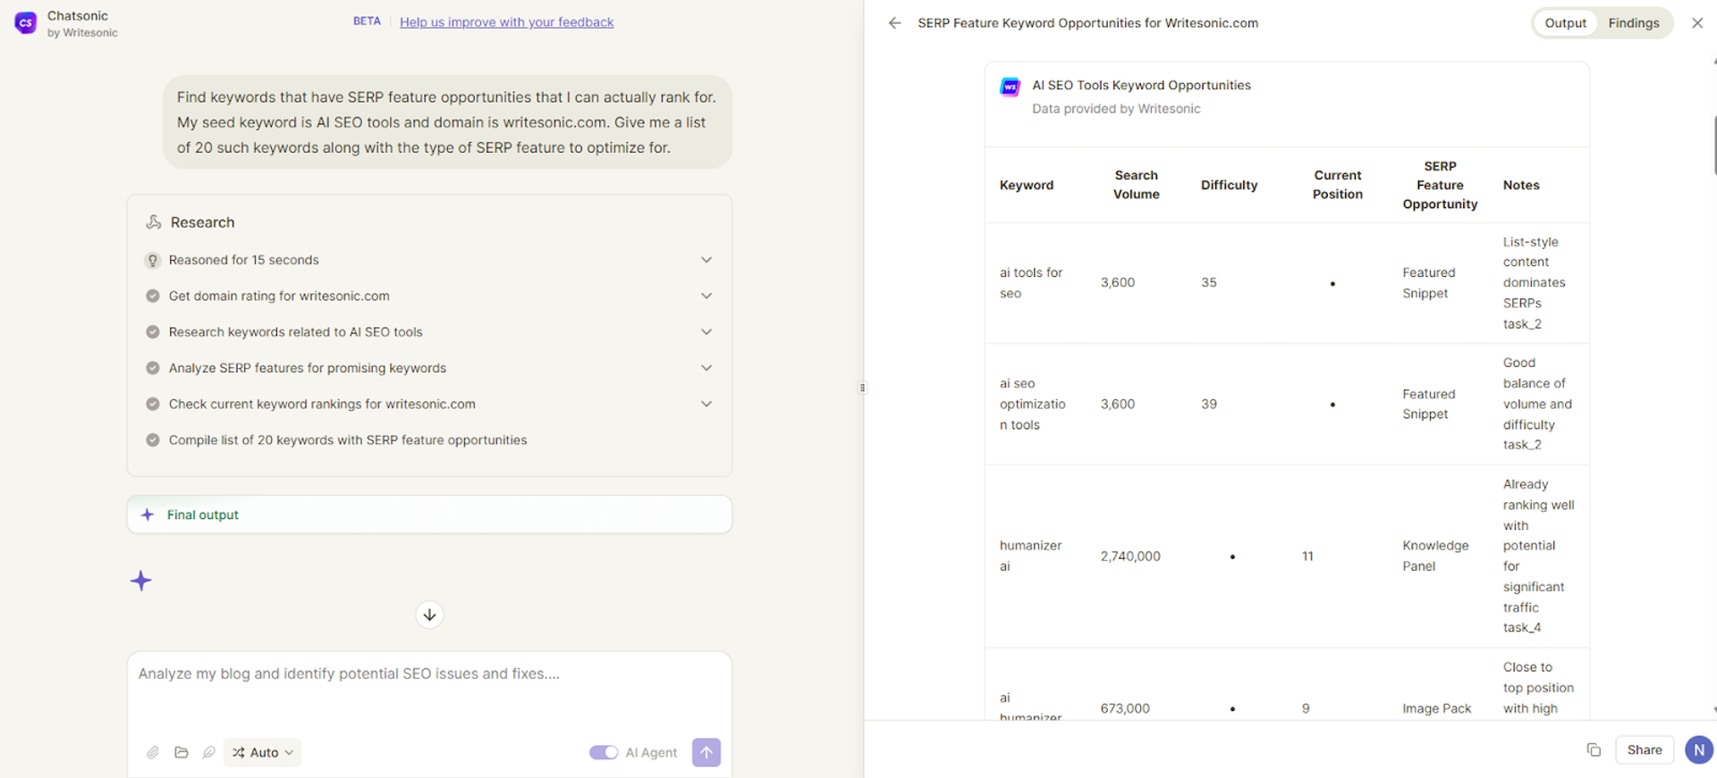Screen dimensions: 1717x778
Task: Click the Image Pack feature cell
Action: pyautogui.click(x=1436, y=708)
